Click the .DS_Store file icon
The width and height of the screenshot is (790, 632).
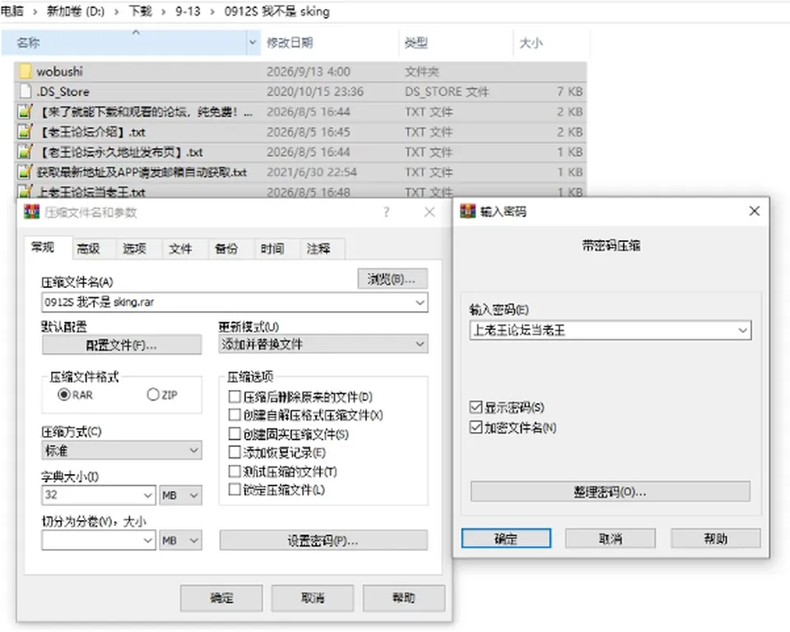(26, 91)
